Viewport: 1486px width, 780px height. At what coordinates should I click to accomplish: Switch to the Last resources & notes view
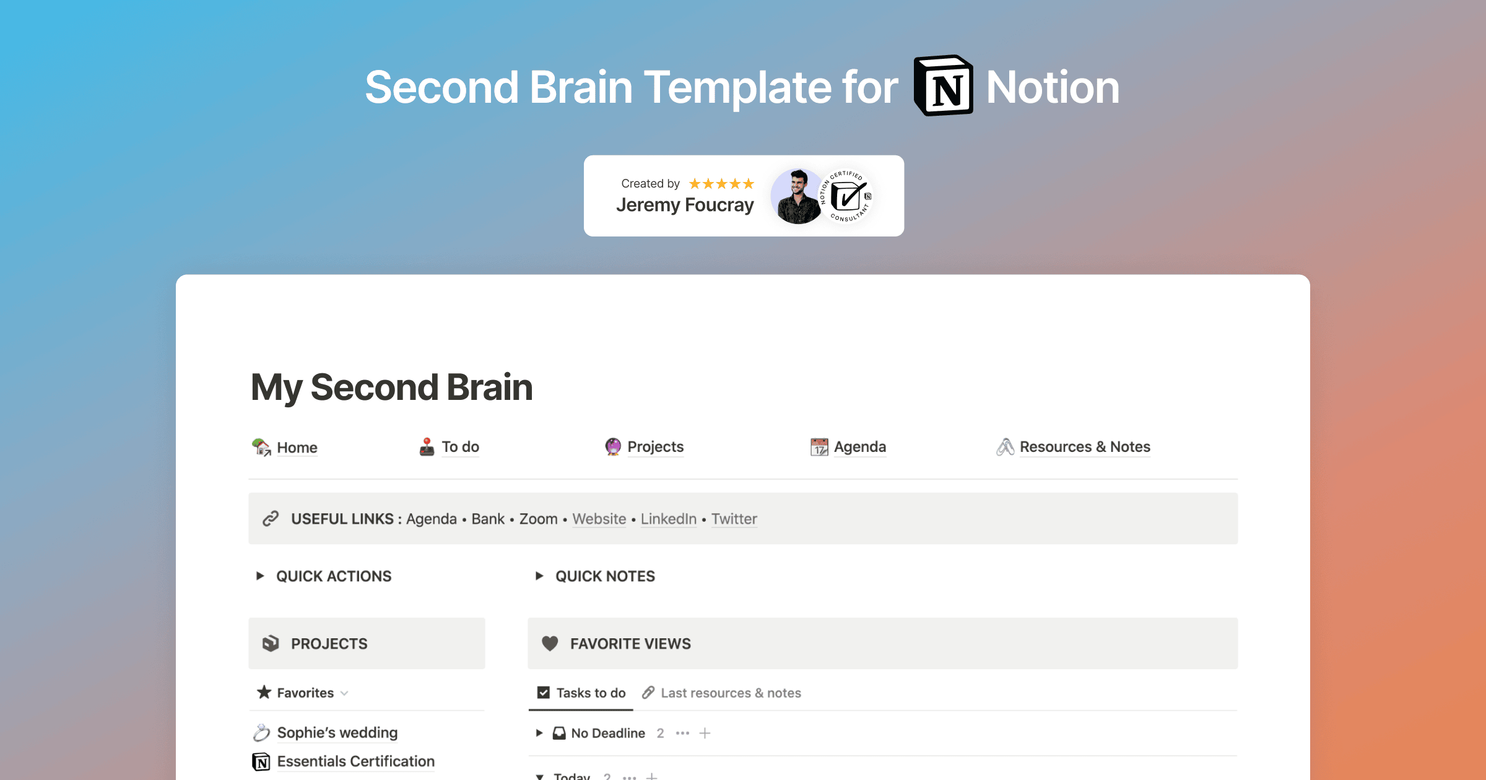730,692
